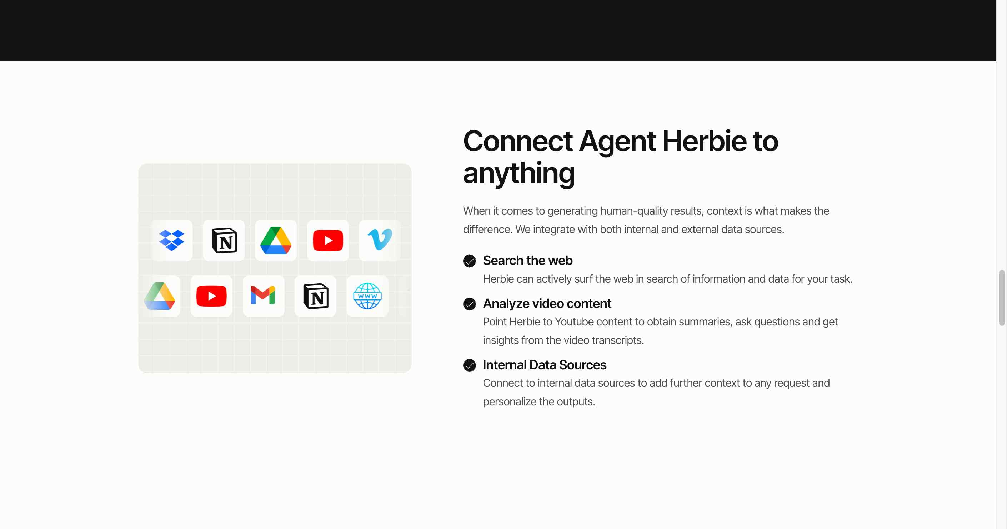Click the WWW globe icon
1007x529 pixels.
click(x=367, y=296)
